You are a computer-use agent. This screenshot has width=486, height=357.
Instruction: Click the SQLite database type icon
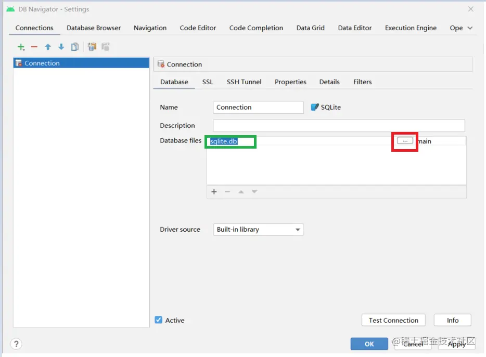[x=315, y=107]
